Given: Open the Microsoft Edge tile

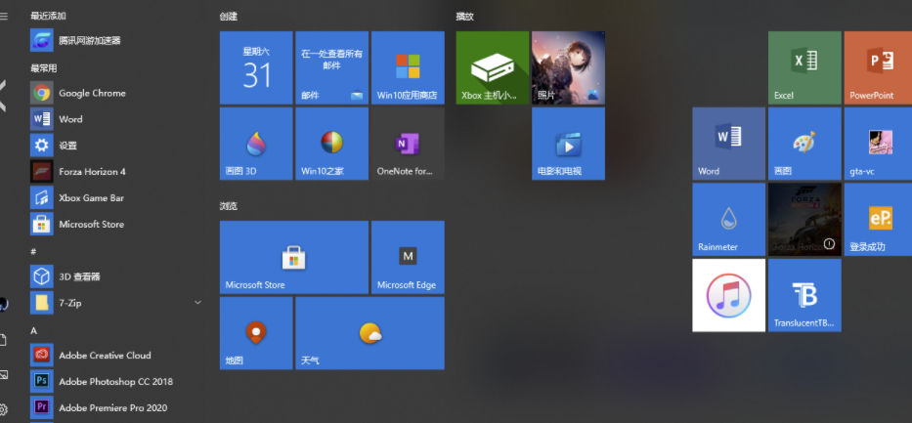Looking at the screenshot, I should point(408,257).
